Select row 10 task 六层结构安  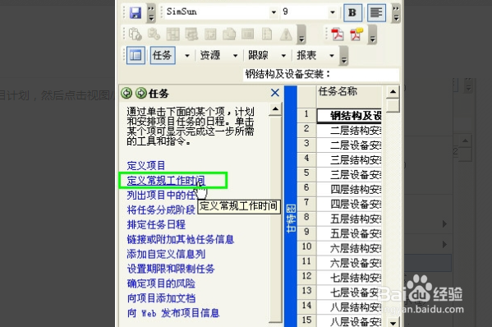(349, 248)
